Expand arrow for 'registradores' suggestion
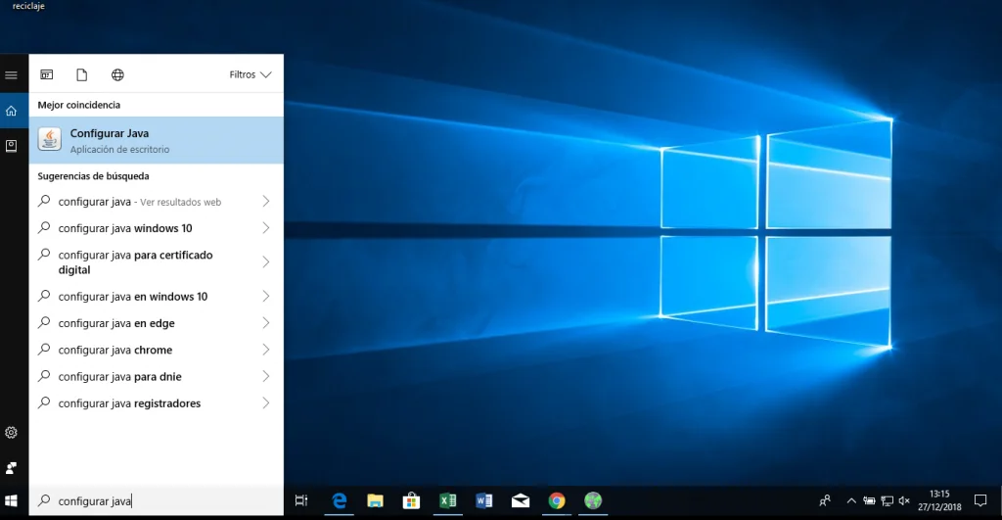 pos(266,403)
